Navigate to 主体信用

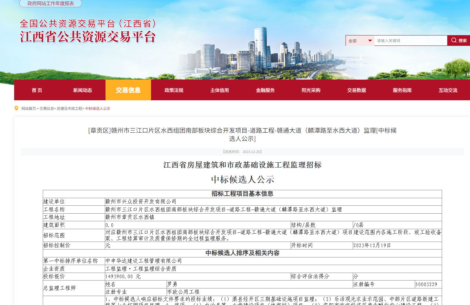click(220, 90)
